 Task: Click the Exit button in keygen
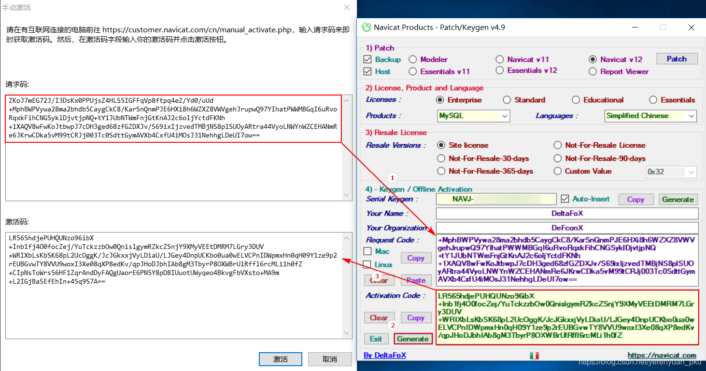click(376, 339)
